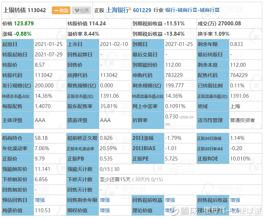Click 增强 link next to 预估回售日
Viewport: 269px width, 219px height.
40,200
